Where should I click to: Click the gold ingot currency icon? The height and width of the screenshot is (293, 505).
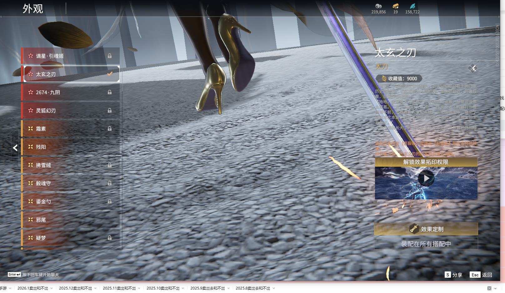[x=395, y=6]
